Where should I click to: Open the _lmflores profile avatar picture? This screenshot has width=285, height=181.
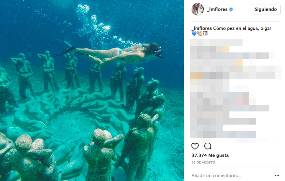198,9
